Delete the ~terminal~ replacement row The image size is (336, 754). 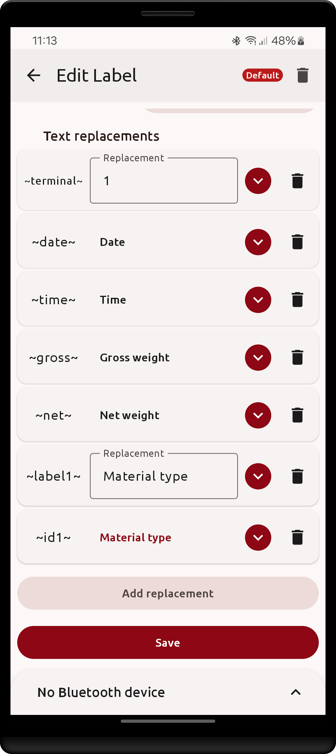pos(297,181)
